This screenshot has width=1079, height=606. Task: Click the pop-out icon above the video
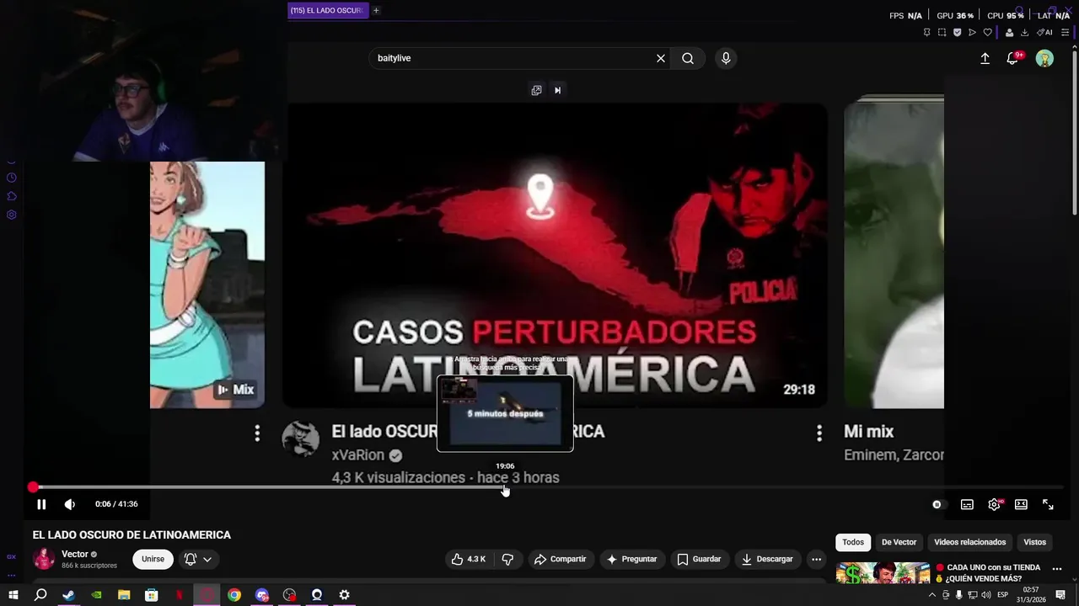click(x=536, y=90)
